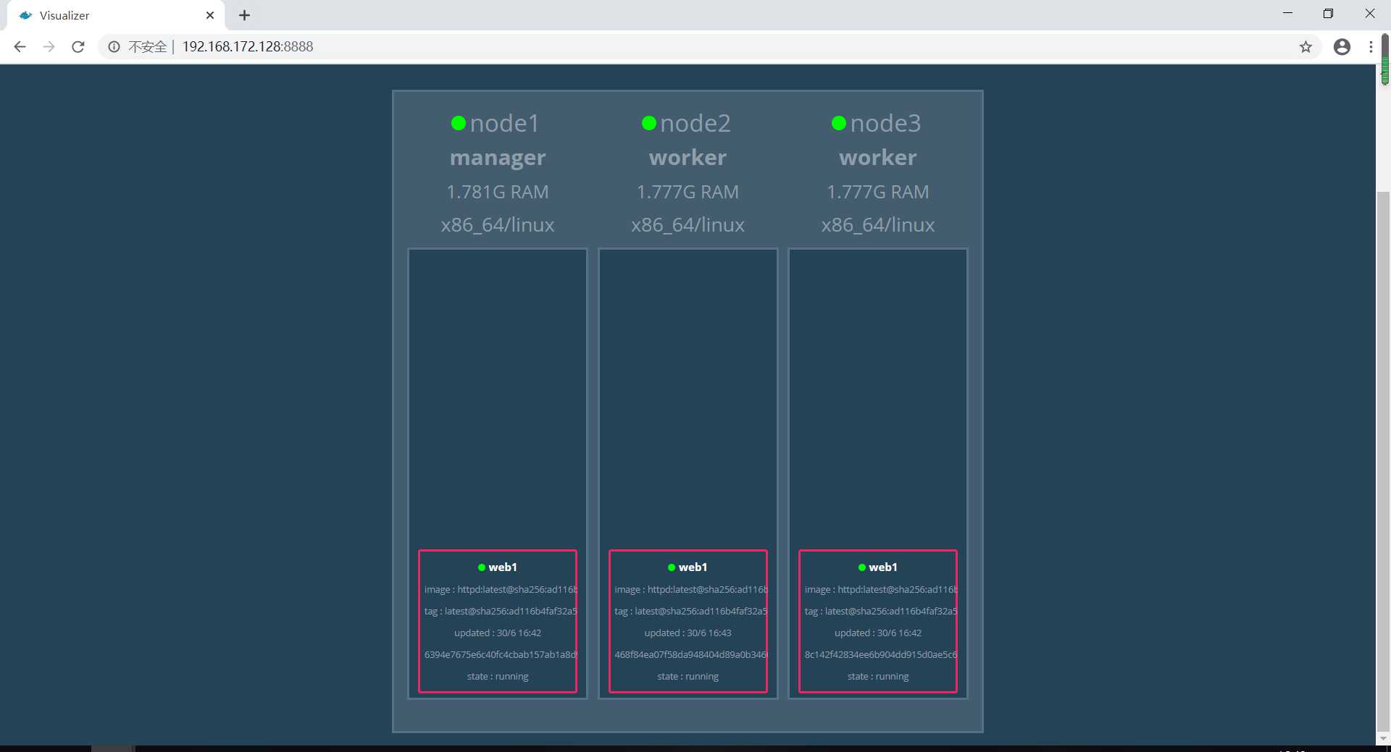The width and height of the screenshot is (1391, 752).
Task: Minimize the Chrome window
Action: coord(1287,14)
